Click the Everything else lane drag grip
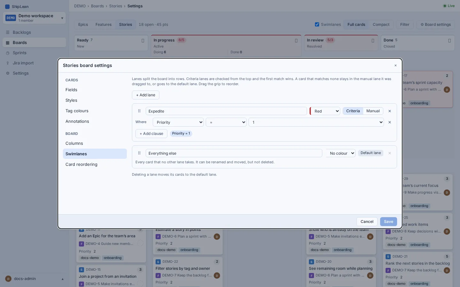The image size is (460, 287). (139, 153)
